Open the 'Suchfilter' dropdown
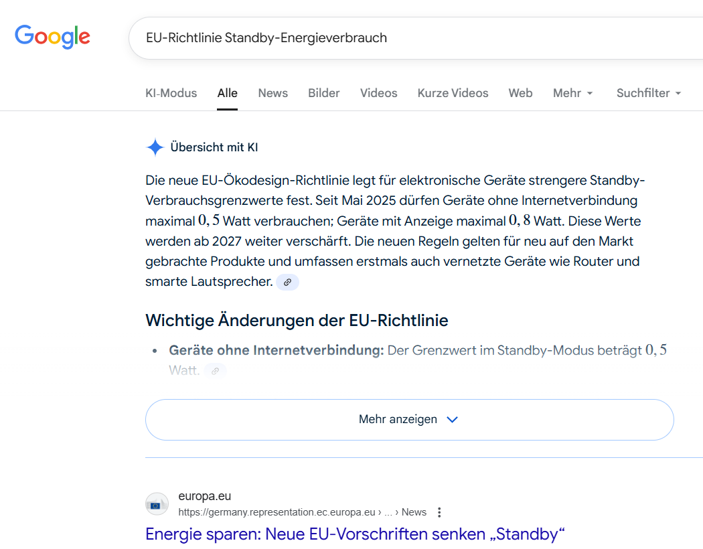 (x=648, y=93)
